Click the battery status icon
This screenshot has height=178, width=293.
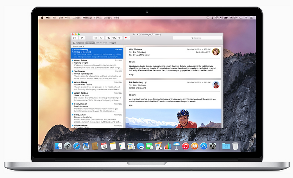226,18
